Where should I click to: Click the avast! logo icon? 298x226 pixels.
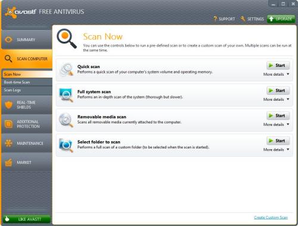(x=10, y=13)
